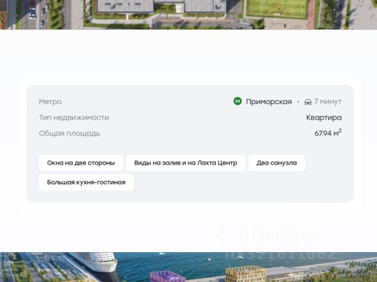Click the football field in the top image

(x=276, y=8)
